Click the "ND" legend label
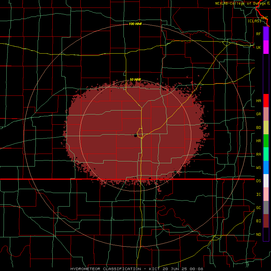 point(258,235)
